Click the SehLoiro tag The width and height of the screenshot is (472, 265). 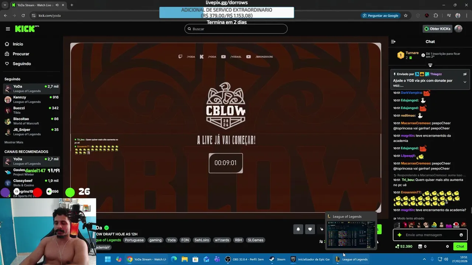click(x=202, y=240)
